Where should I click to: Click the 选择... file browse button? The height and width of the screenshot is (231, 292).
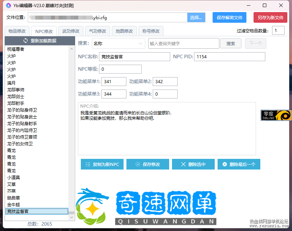point(196,17)
